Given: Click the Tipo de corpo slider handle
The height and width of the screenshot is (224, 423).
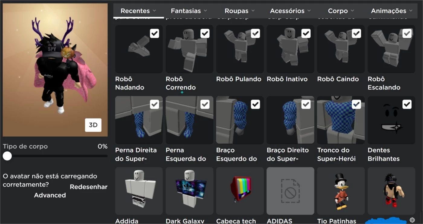Looking at the screenshot, I should point(7,156).
